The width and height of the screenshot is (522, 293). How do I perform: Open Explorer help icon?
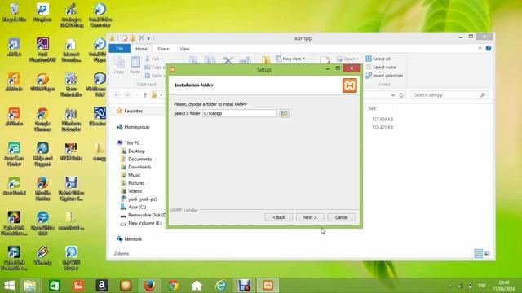(x=489, y=48)
